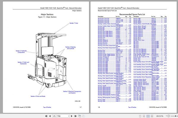Select continuous facing page view
Image resolution: width=178 pixels, height=118 pixels.
(152, 116)
